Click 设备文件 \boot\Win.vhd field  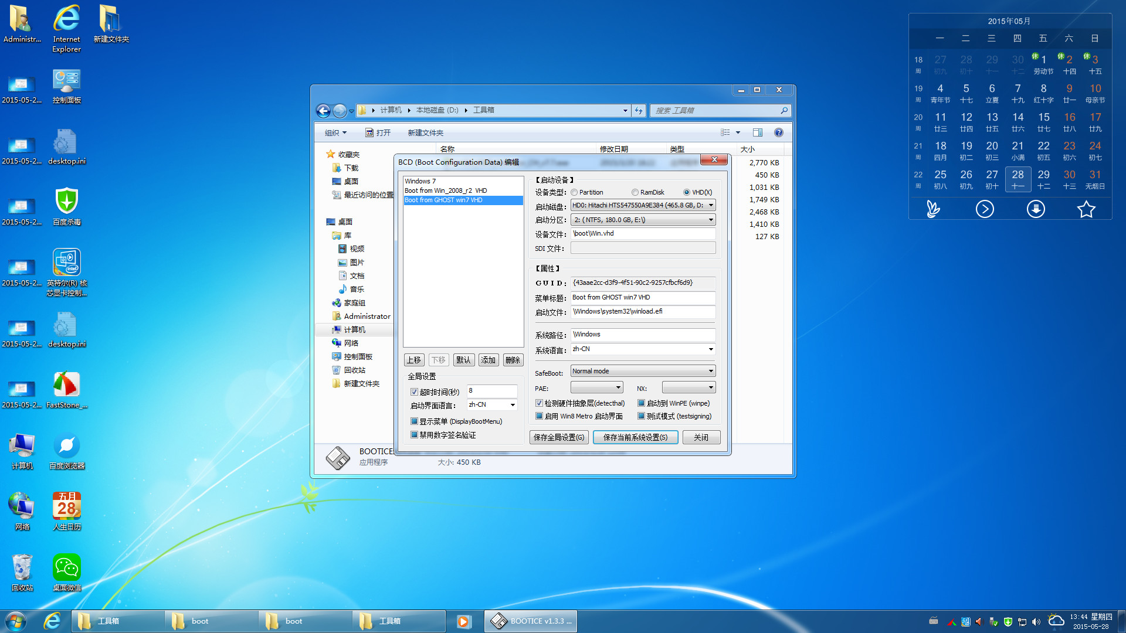(643, 234)
